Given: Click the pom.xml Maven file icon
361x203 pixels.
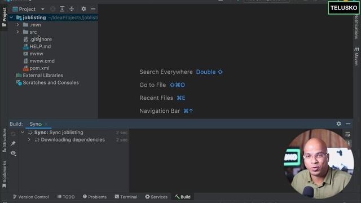Looking at the screenshot, I should coord(26,68).
